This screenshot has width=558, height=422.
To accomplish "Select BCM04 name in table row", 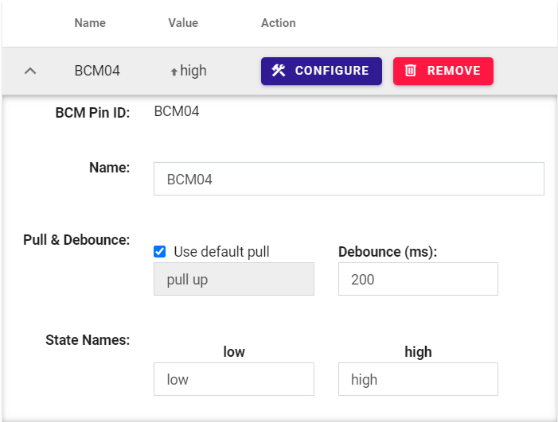I will pyautogui.click(x=97, y=71).
